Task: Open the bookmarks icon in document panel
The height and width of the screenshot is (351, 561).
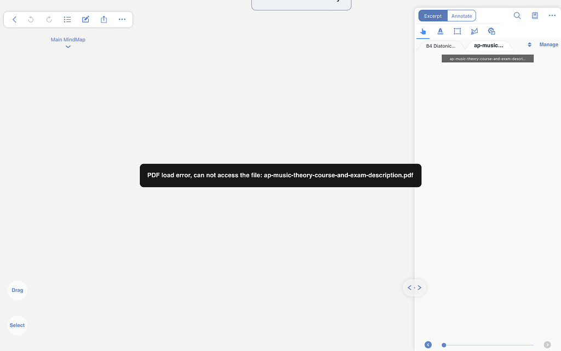Action: 535,16
